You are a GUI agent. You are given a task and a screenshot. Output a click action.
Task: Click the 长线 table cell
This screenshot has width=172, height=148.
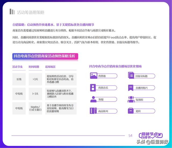pos(19,79)
